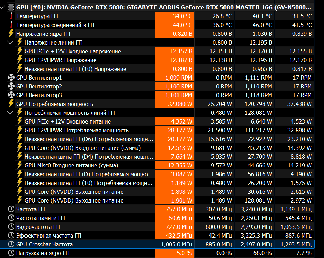Click the maximum value 3,240.0 МГц

point(256,209)
